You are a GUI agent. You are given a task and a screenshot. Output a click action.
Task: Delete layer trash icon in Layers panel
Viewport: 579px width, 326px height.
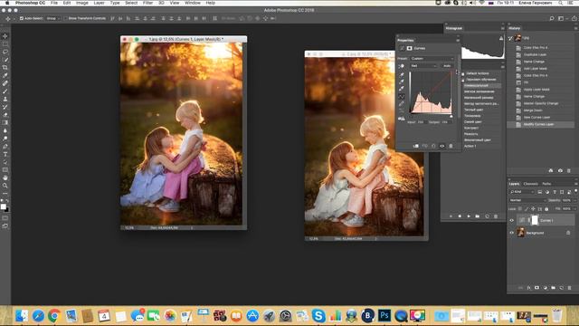tap(569, 288)
